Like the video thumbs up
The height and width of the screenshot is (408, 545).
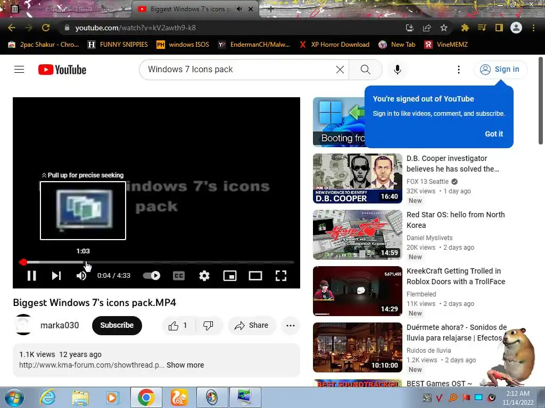click(178, 326)
